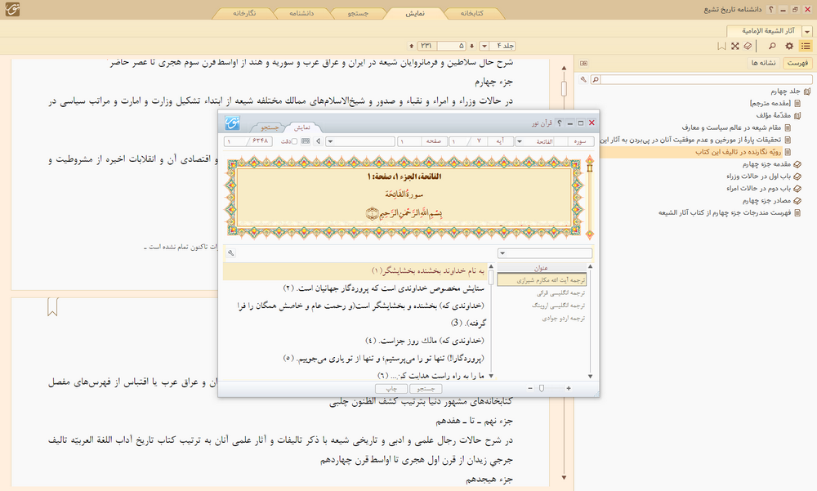This screenshot has width=817, height=491.
Task: Click the Noor logo in the Quran Noor window
Action: (232, 123)
